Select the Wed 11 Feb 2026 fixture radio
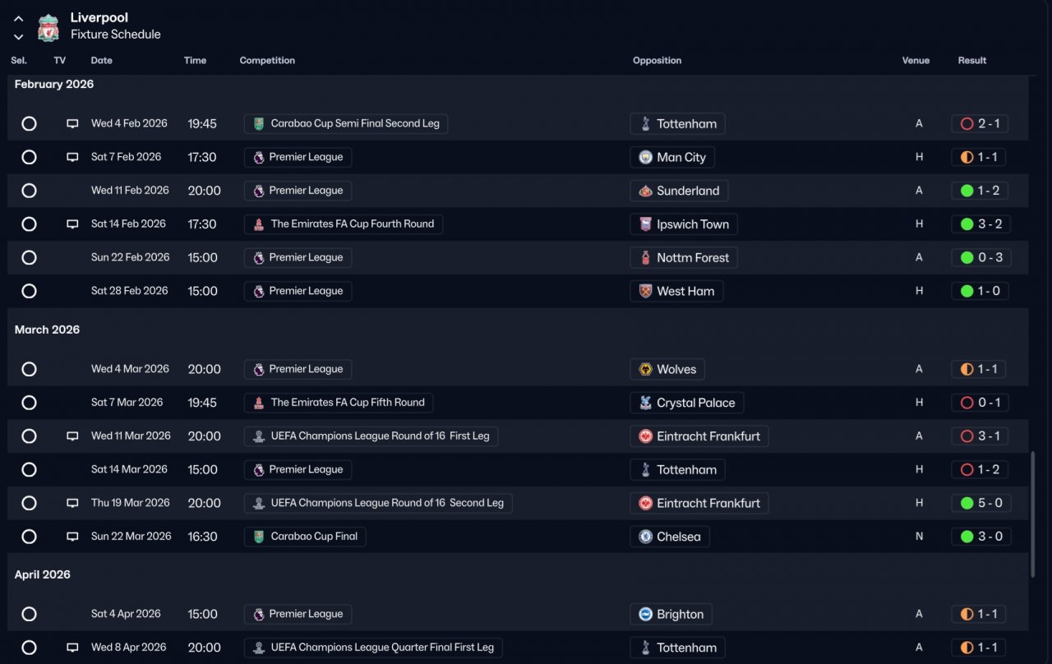The height and width of the screenshot is (664, 1052). [29, 191]
